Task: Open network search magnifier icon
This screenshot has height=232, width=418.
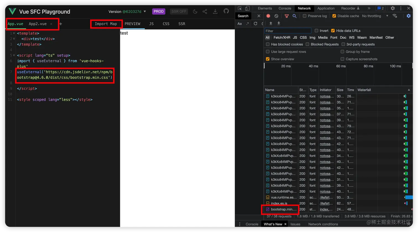Action: pyautogui.click(x=294, y=16)
